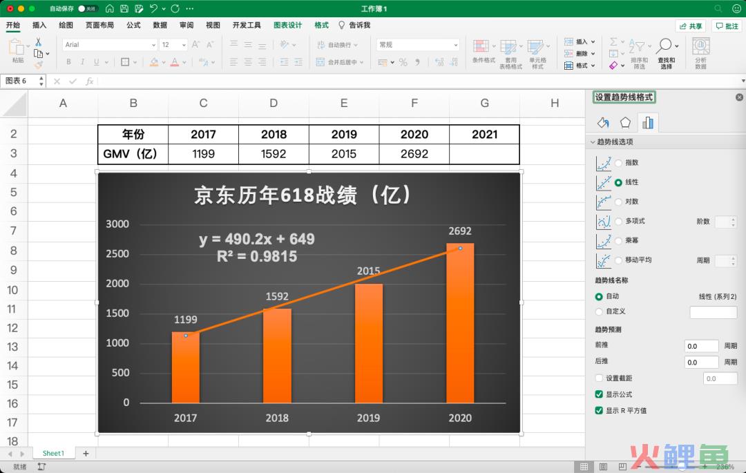The width and height of the screenshot is (746, 473).
Task: Open Trendline Options bar chart tab
Action: (x=647, y=123)
